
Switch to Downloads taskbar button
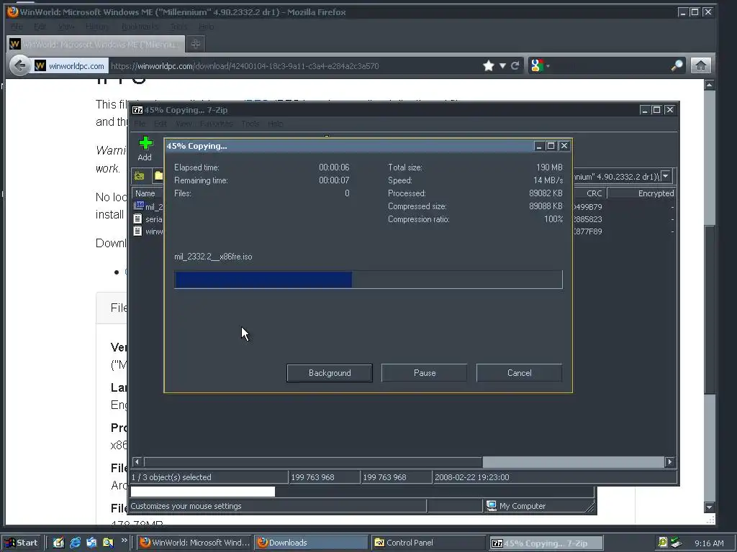point(311,543)
